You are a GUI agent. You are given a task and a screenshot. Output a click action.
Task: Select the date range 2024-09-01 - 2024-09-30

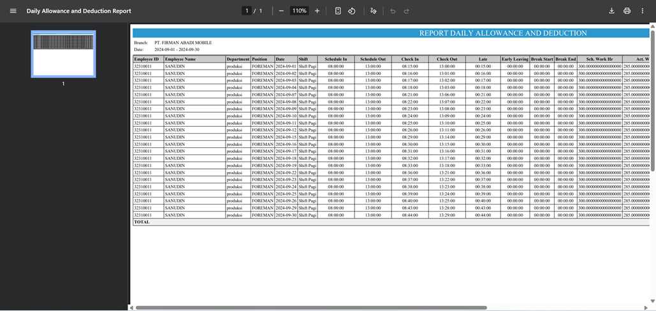pyautogui.click(x=177, y=49)
